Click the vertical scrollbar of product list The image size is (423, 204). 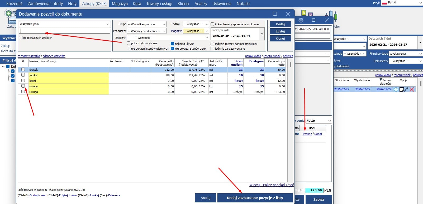click(x=291, y=65)
